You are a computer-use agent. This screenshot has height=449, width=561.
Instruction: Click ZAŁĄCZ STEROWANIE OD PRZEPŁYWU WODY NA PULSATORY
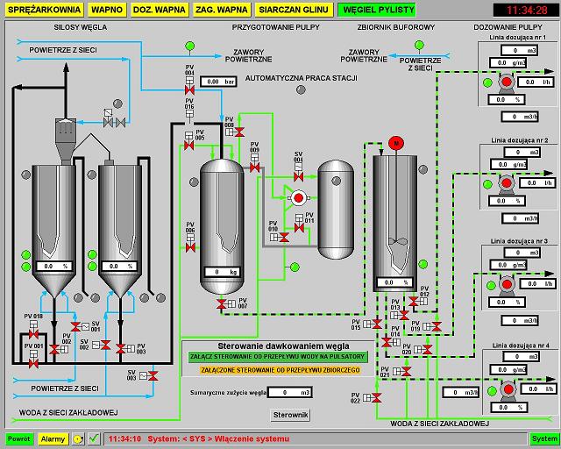coord(277,357)
